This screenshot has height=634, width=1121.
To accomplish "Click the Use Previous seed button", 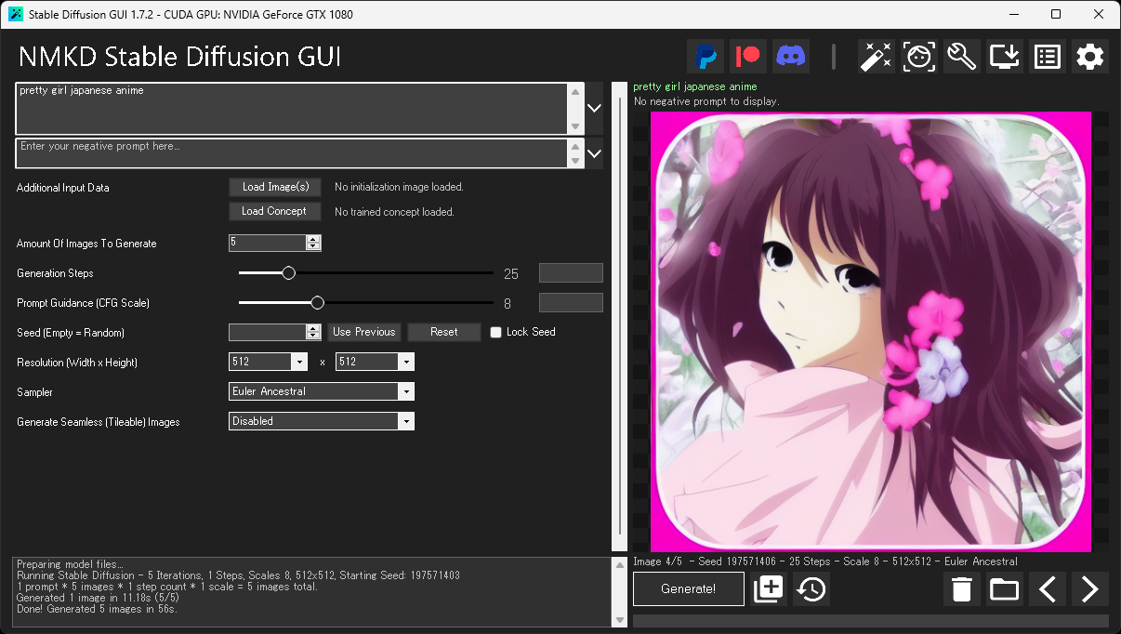I will 363,332.
